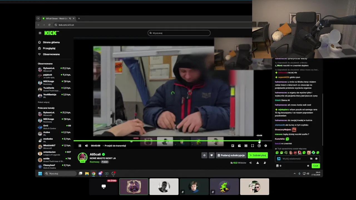Click the green Subskrybuj button

click(258, 155)
